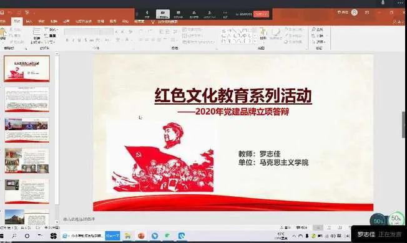
Task: Click the highlighted meeting toolbar button
Action: pos(163,14)
